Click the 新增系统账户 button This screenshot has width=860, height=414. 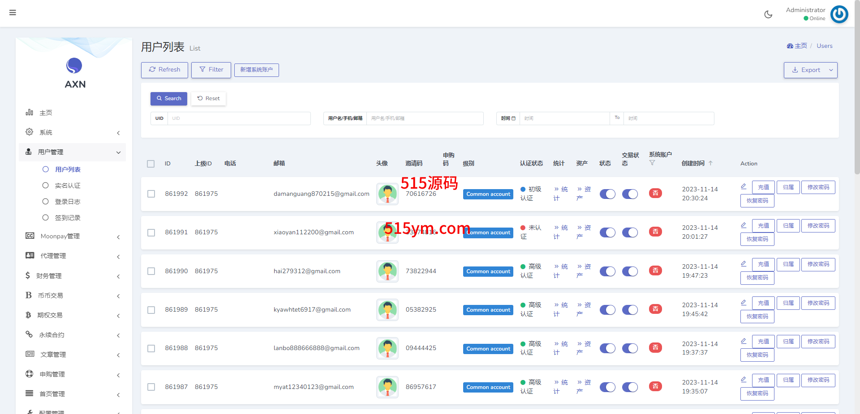pos(256,70)
